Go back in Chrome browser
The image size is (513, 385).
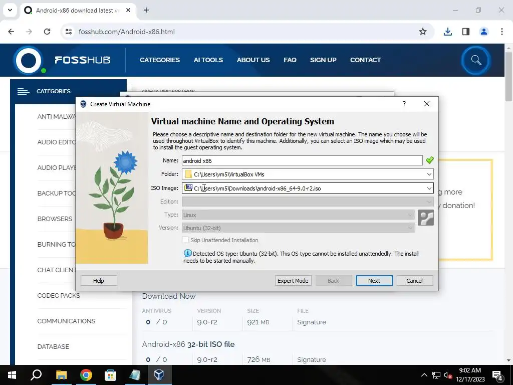[11, 32]
